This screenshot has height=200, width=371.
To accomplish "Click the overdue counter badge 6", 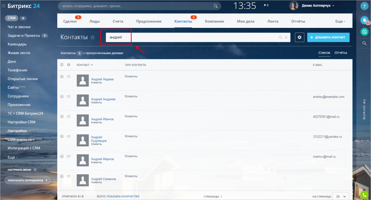I will tap(79, 53).
